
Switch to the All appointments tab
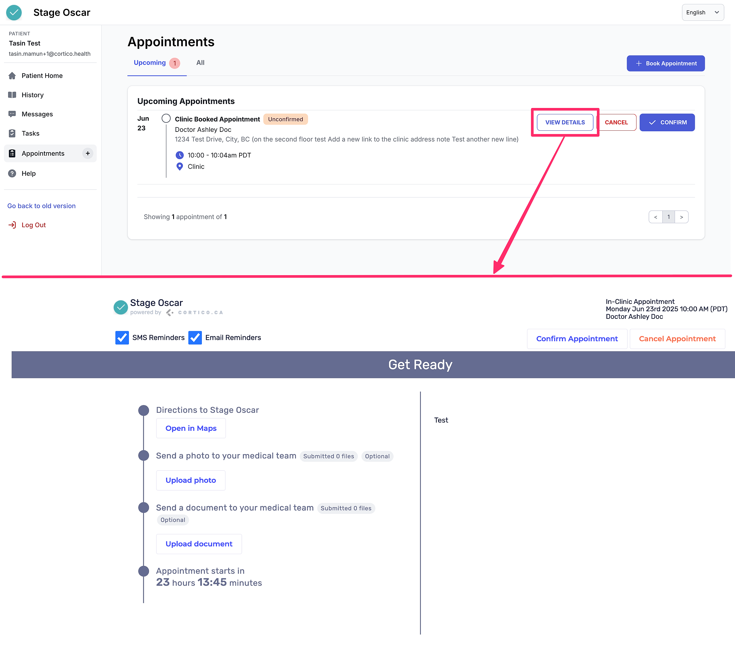coord(200,63)
